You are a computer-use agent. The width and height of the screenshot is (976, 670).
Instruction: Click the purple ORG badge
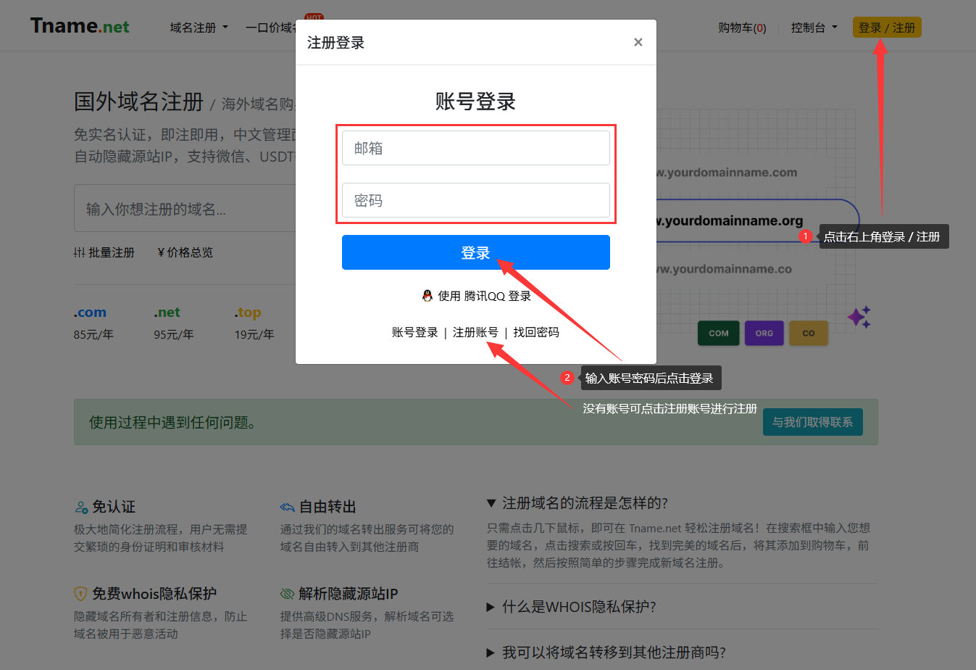pyautogui.click(x=764, y=334)
